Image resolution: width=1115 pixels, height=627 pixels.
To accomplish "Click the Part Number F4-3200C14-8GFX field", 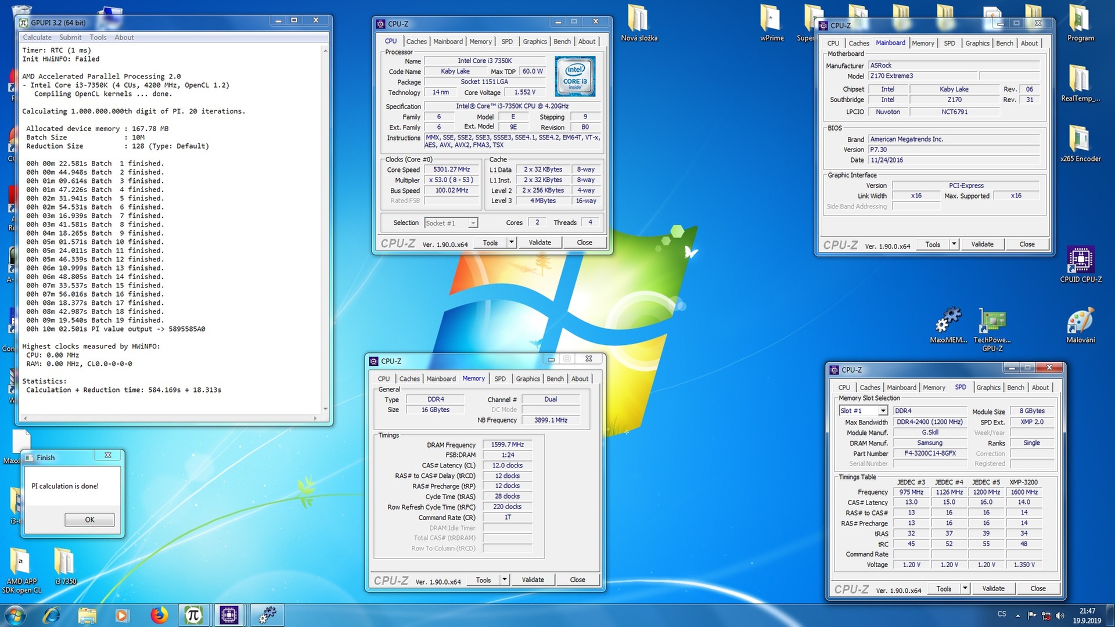I will 930,453.
